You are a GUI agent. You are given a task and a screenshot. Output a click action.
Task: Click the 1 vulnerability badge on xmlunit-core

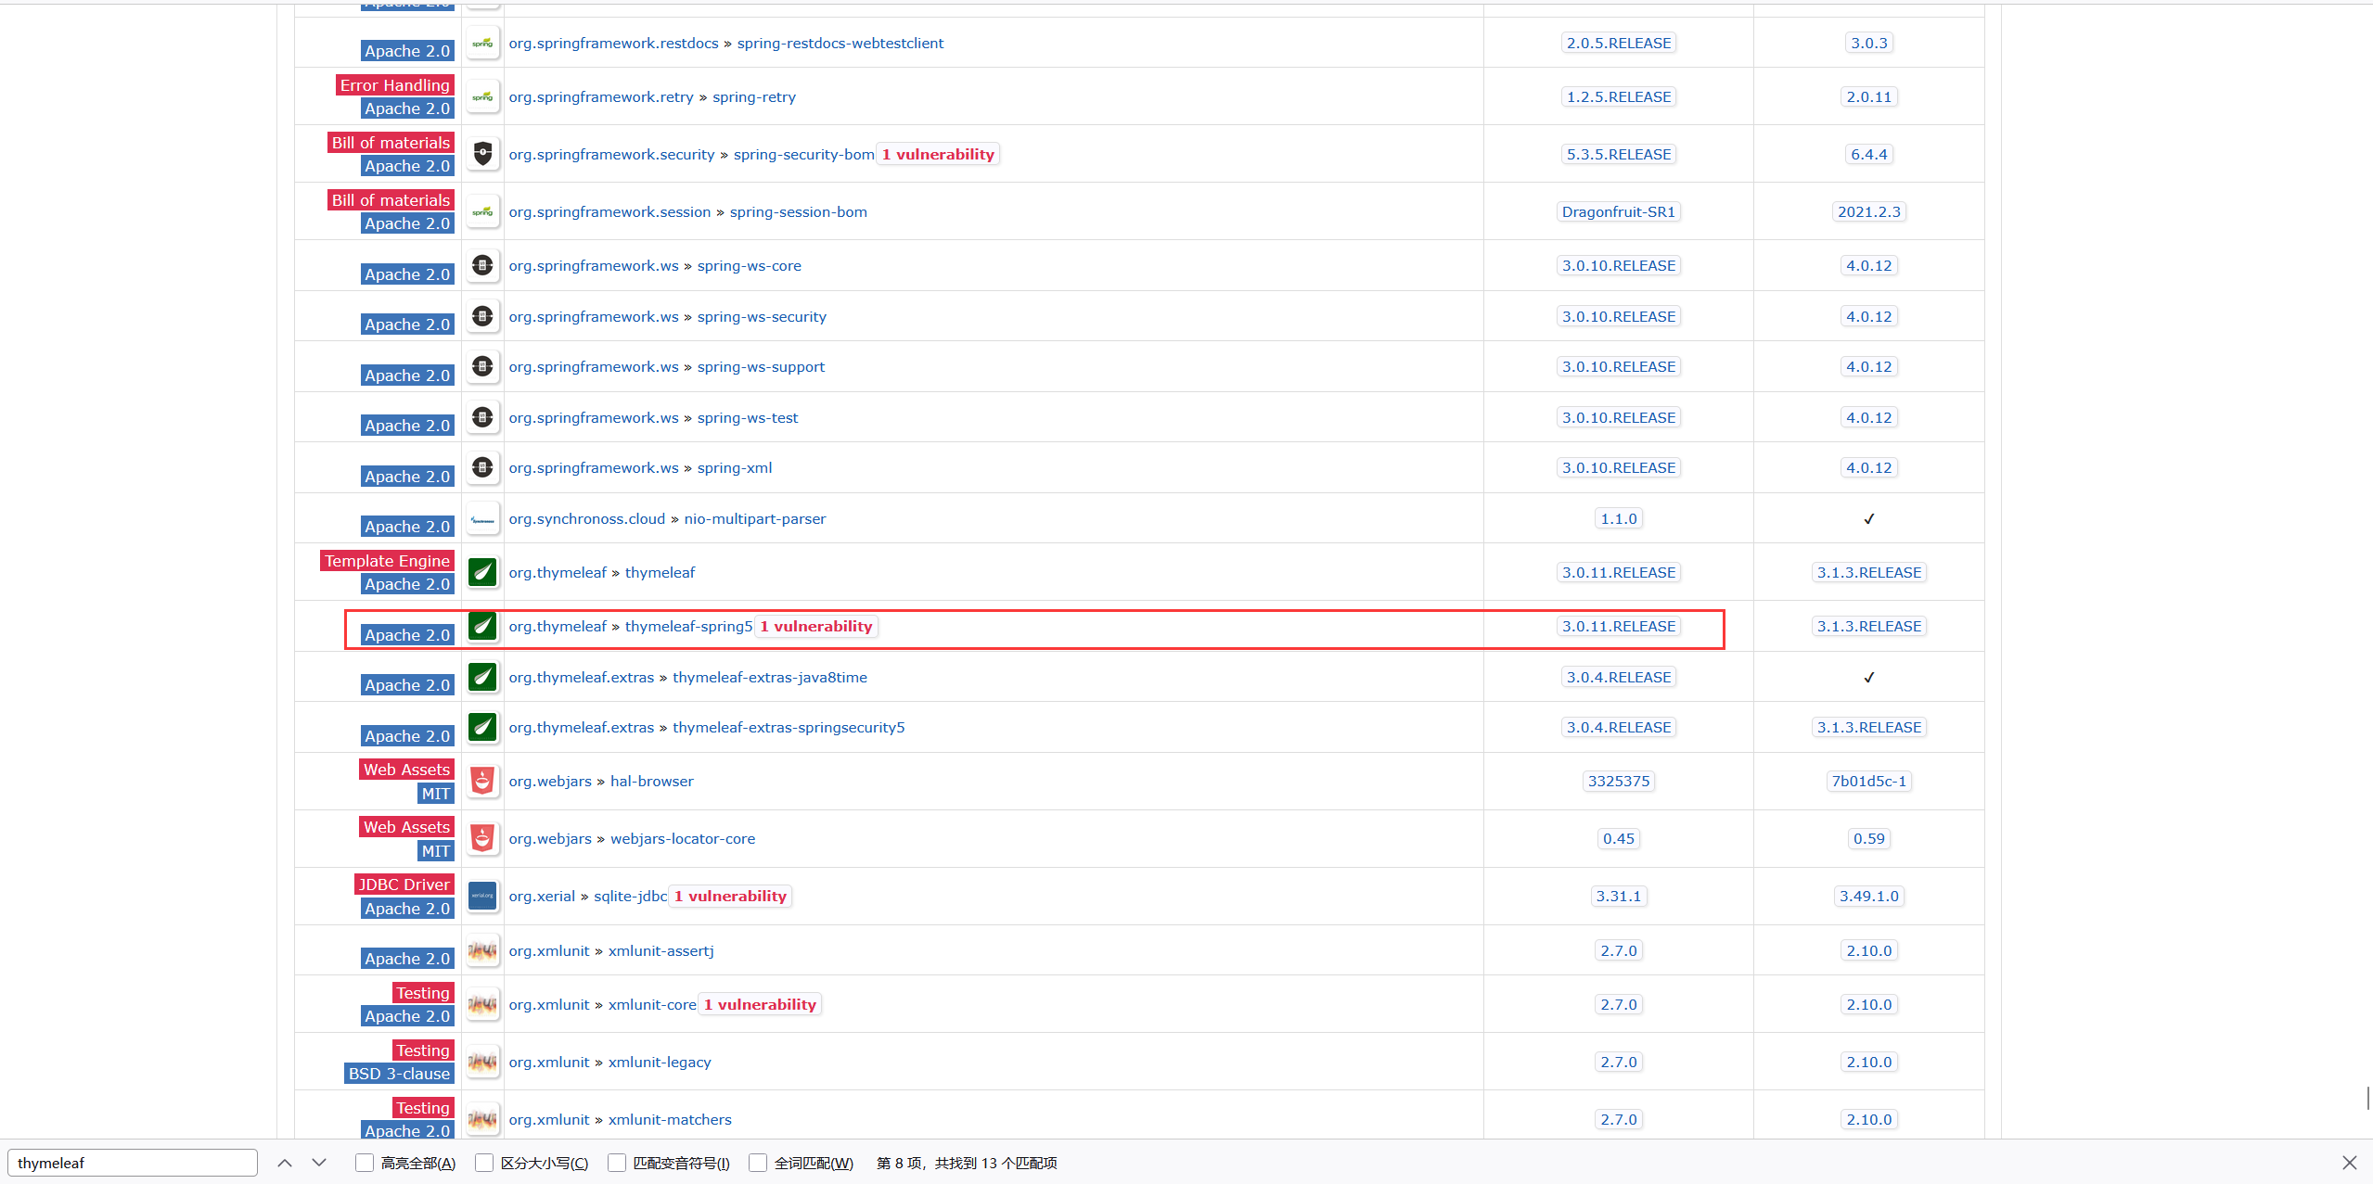(x=760, y=1005)
